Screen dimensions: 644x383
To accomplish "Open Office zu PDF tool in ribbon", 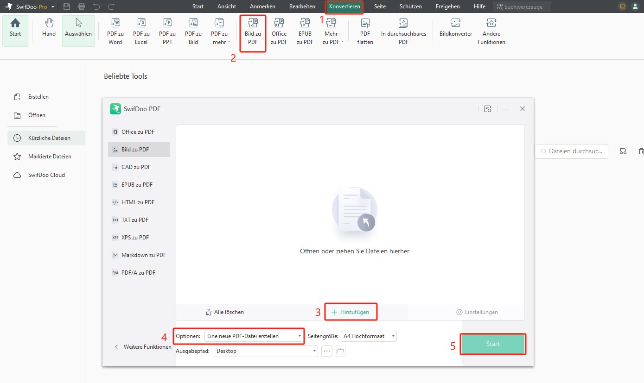I will (x=279, y=31).
